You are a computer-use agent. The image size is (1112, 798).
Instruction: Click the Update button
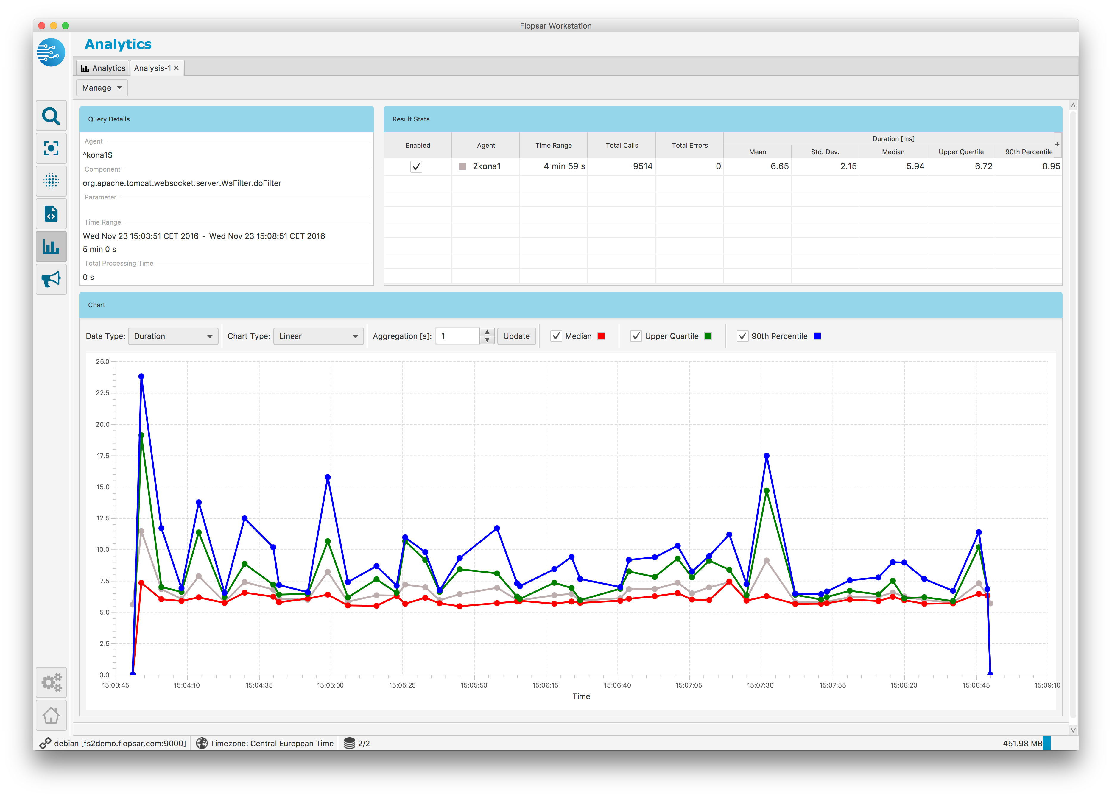(516, 336)
